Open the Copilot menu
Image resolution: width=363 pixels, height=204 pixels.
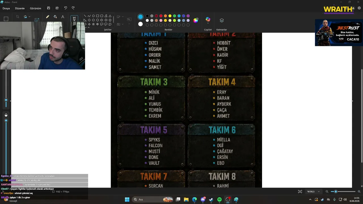208,20
